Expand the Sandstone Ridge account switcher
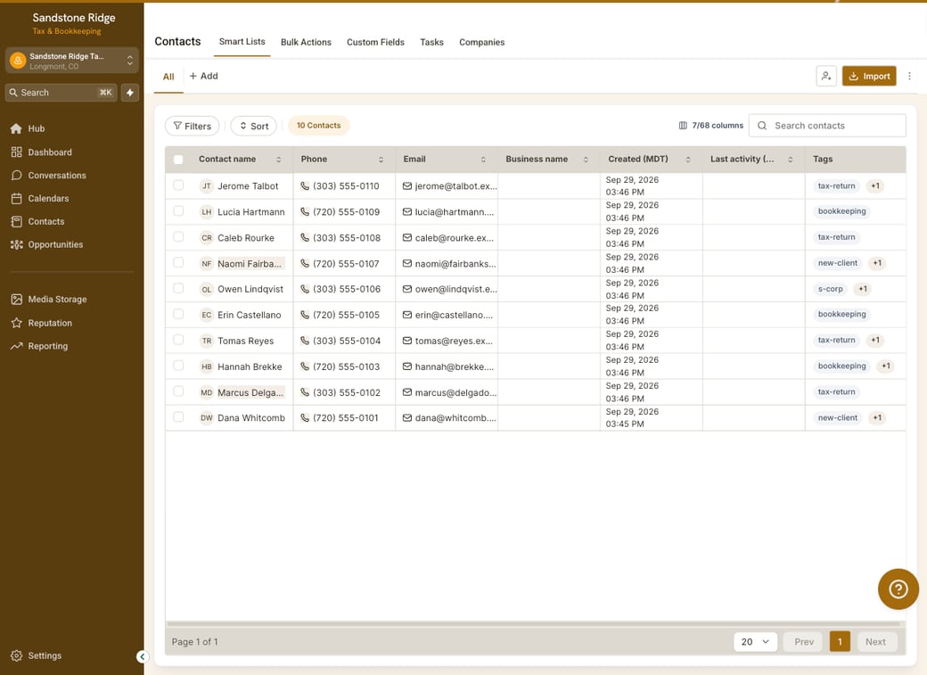 point(71,61)
